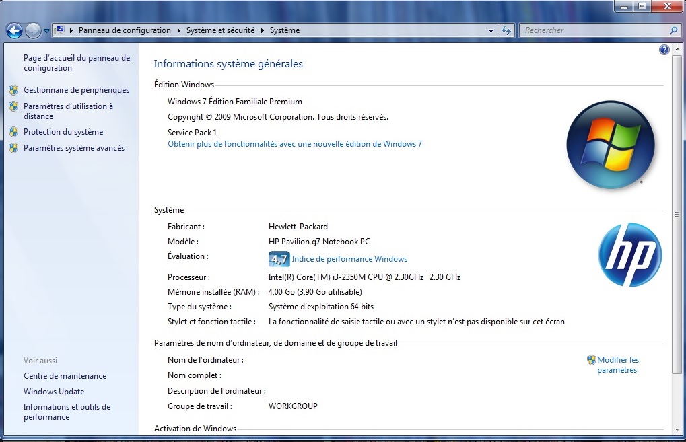Image resolution: width=686 pixels, height=442 pixels.
Task: Open Gestionnaire de périphériques
Action: tap(76, 90)
